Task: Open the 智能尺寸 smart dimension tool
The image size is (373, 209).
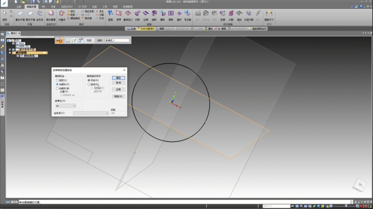Action: 269,15
